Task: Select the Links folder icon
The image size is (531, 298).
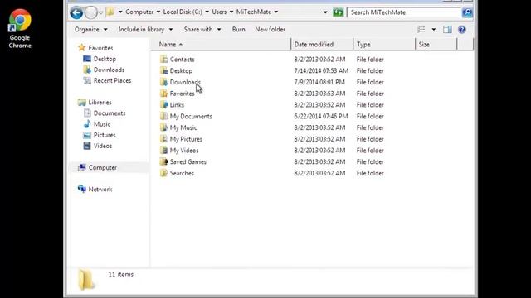Action: point(164,105)
